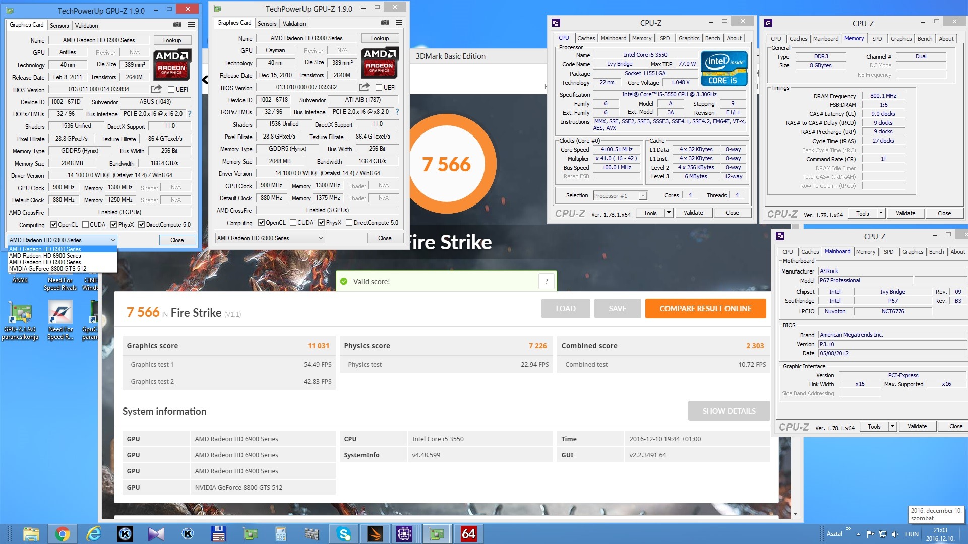
Task: Toggle CUDA checkbox in left GPU-Z window
Action: tap(86, 225)
